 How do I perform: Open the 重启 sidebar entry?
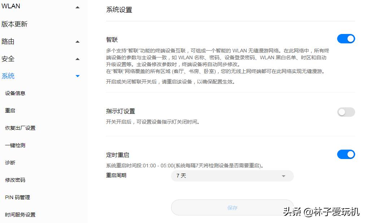[10, 111]
